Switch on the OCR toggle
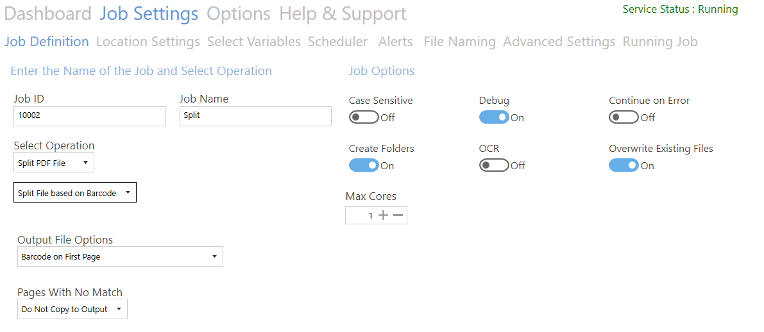Image resolution: width=764 pixels, height=332 pixels. tap(494, 165)
